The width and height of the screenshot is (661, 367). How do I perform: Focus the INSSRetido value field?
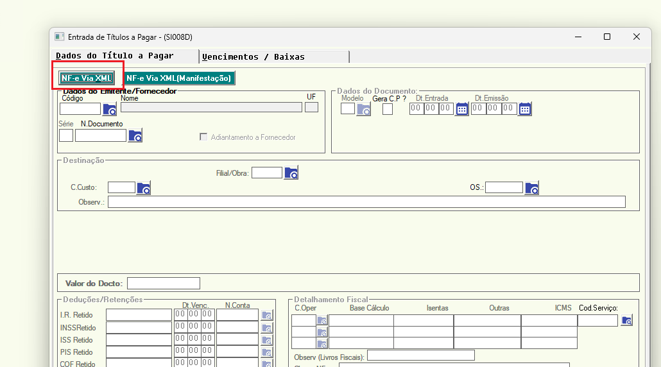click(x=139, y=327)
